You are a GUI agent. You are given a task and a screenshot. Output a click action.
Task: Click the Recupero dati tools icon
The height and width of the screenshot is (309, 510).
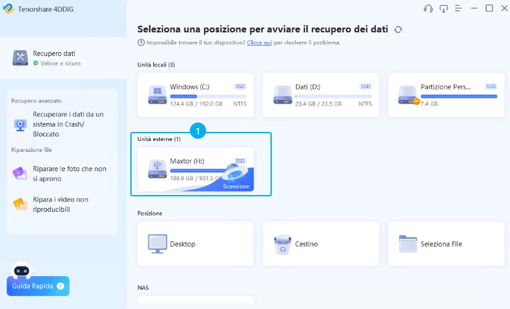pos(20,58)
